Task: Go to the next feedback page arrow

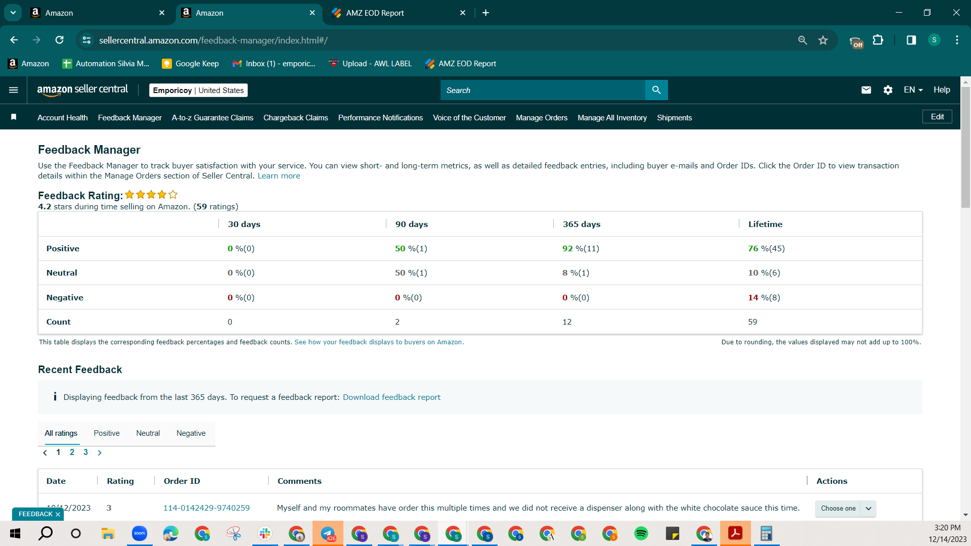Action: [100, 453]
